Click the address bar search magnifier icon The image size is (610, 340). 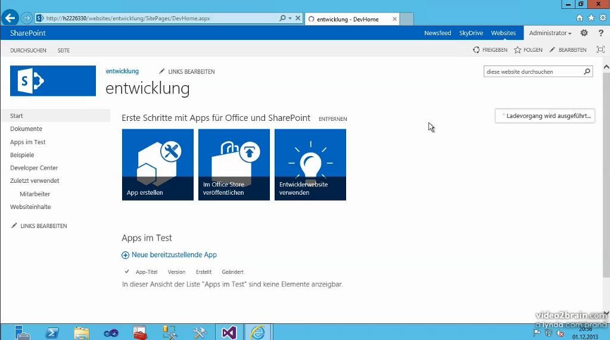click(283, 18)
